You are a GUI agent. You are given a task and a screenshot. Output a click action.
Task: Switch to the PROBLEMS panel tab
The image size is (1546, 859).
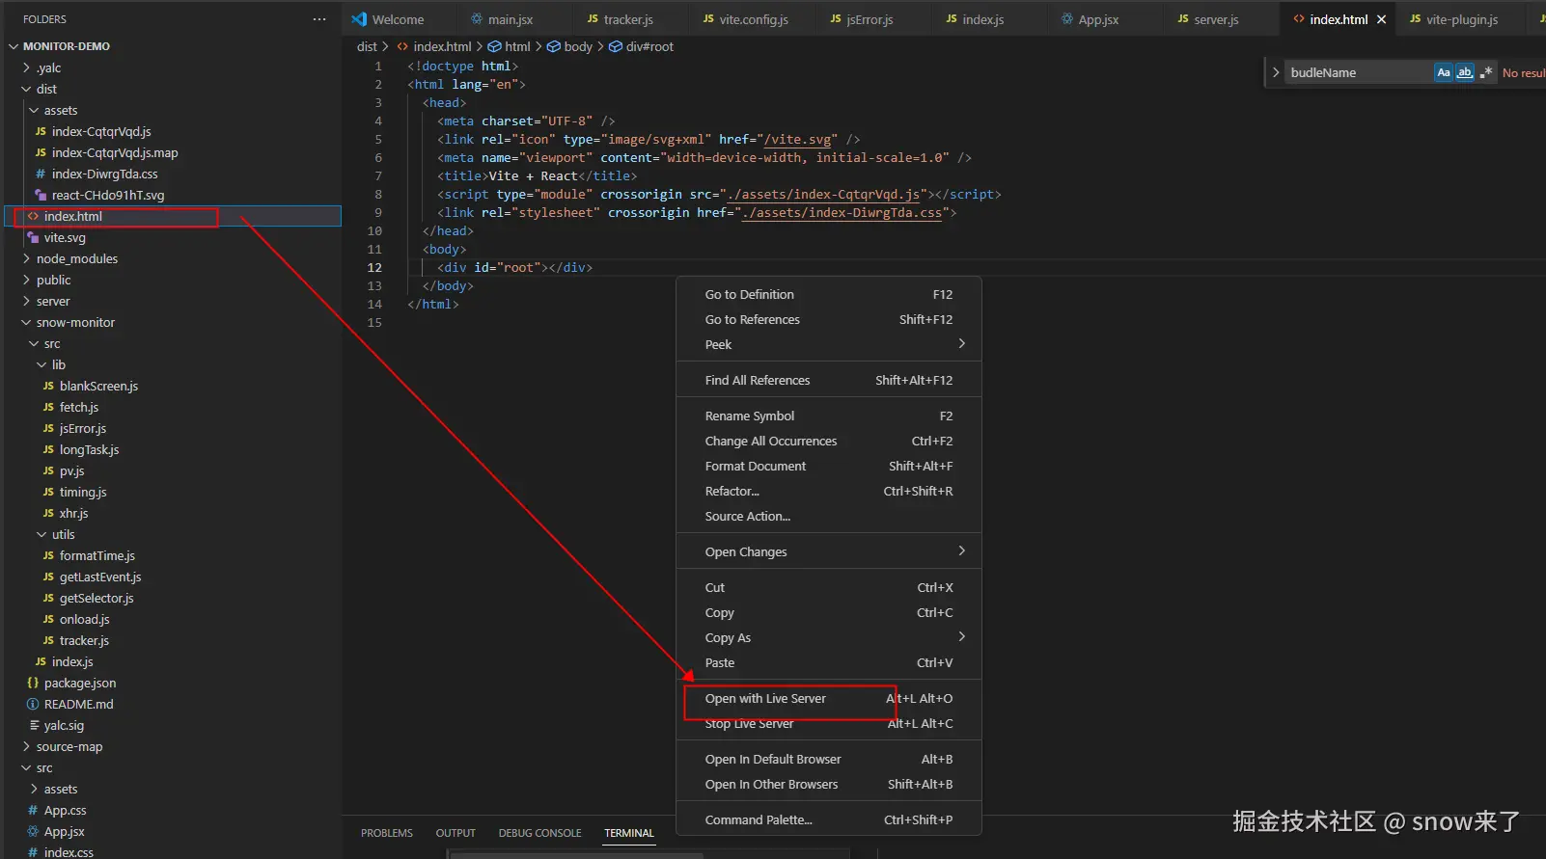[x=387, y=833]
